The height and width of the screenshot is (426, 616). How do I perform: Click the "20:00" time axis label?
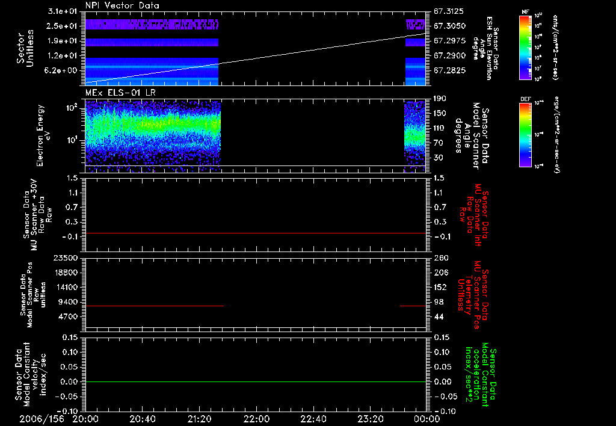pos(85,419)
